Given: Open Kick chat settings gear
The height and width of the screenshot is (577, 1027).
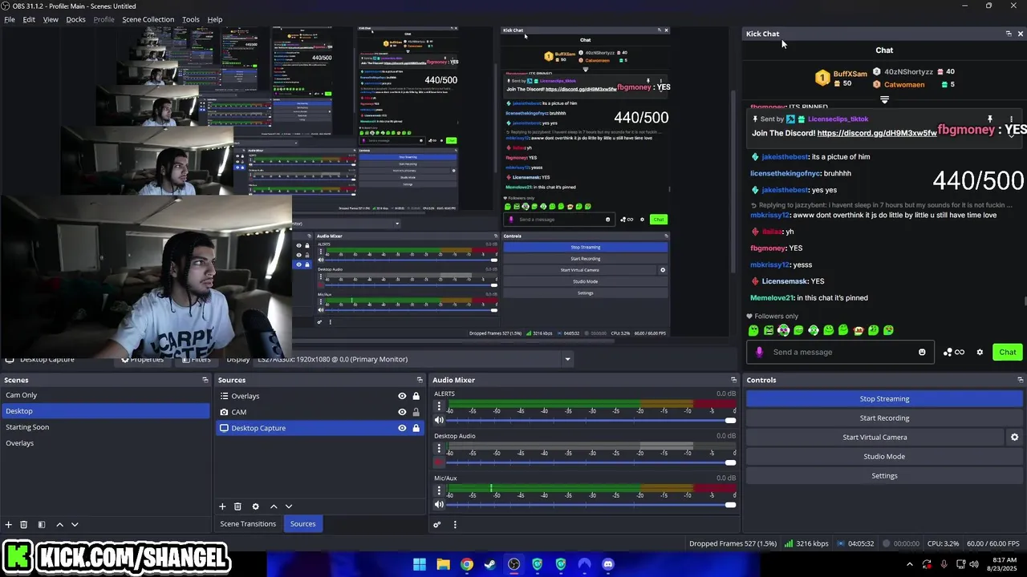Looking at the screenshot, I should click(x=980, y=352).
